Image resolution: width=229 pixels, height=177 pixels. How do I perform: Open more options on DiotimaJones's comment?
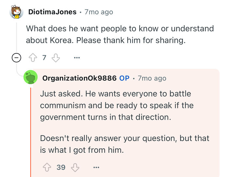click(x=77, y=58)
